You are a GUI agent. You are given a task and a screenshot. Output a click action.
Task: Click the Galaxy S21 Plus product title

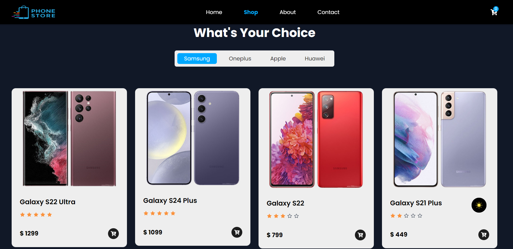point(416,203)
